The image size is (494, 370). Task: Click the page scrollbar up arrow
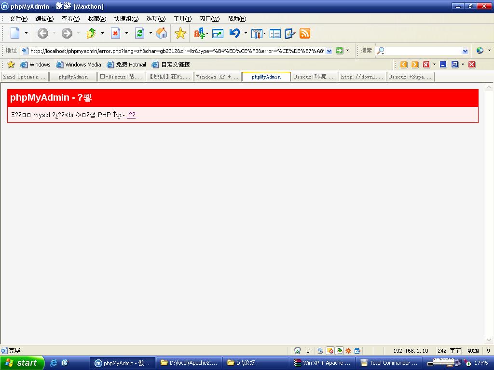(x=489, y=87)
